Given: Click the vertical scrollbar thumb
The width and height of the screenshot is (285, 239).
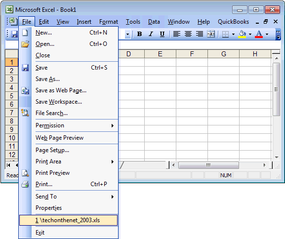Looking at the screenshot, I should 276,89.
